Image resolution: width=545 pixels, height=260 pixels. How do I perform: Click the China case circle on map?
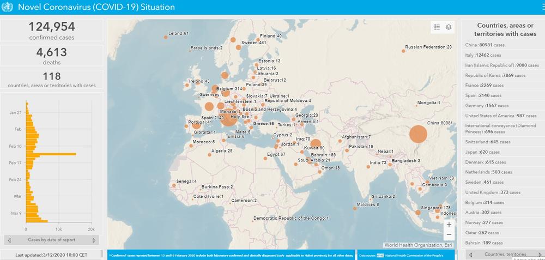pyautogui.click(x=418, y=134)
